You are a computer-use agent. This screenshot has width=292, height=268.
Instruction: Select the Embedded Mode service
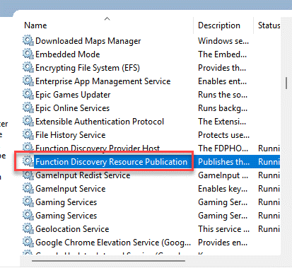click(68, 54)
